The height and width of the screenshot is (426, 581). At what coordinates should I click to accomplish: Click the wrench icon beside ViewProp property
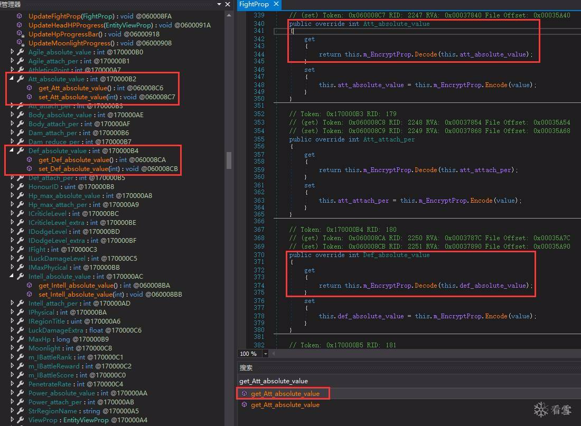coord(21,420)
